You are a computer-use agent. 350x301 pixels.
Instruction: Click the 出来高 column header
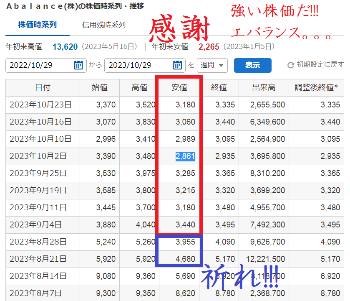coord(264,87)
